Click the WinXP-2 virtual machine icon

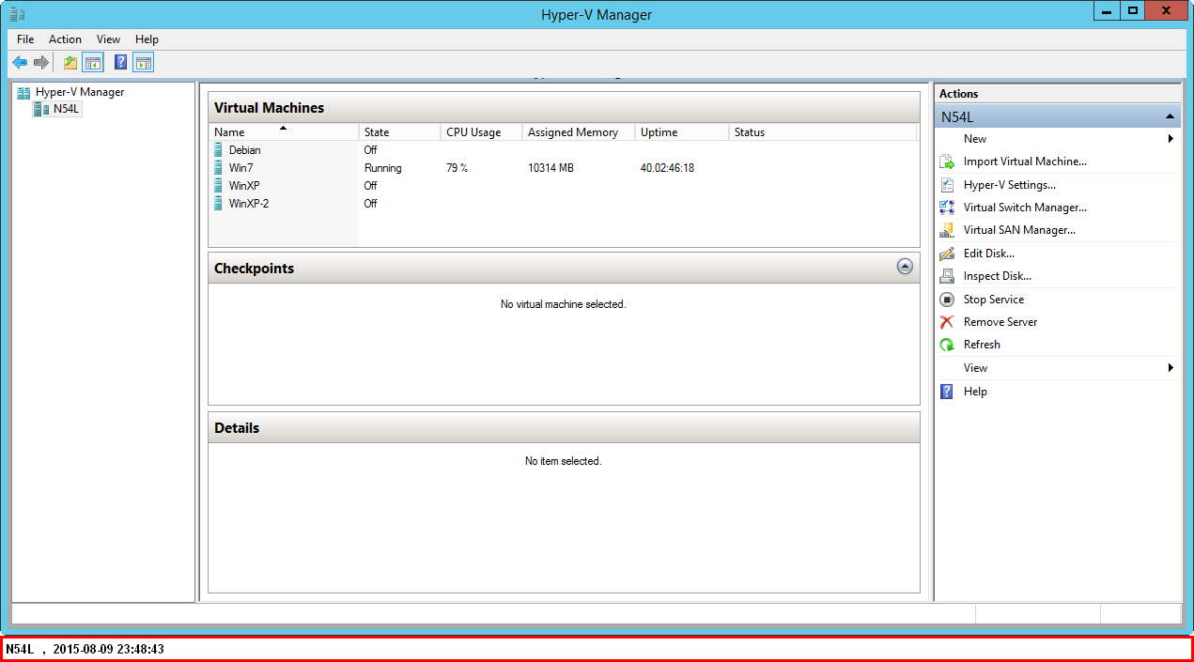point(219,203)
